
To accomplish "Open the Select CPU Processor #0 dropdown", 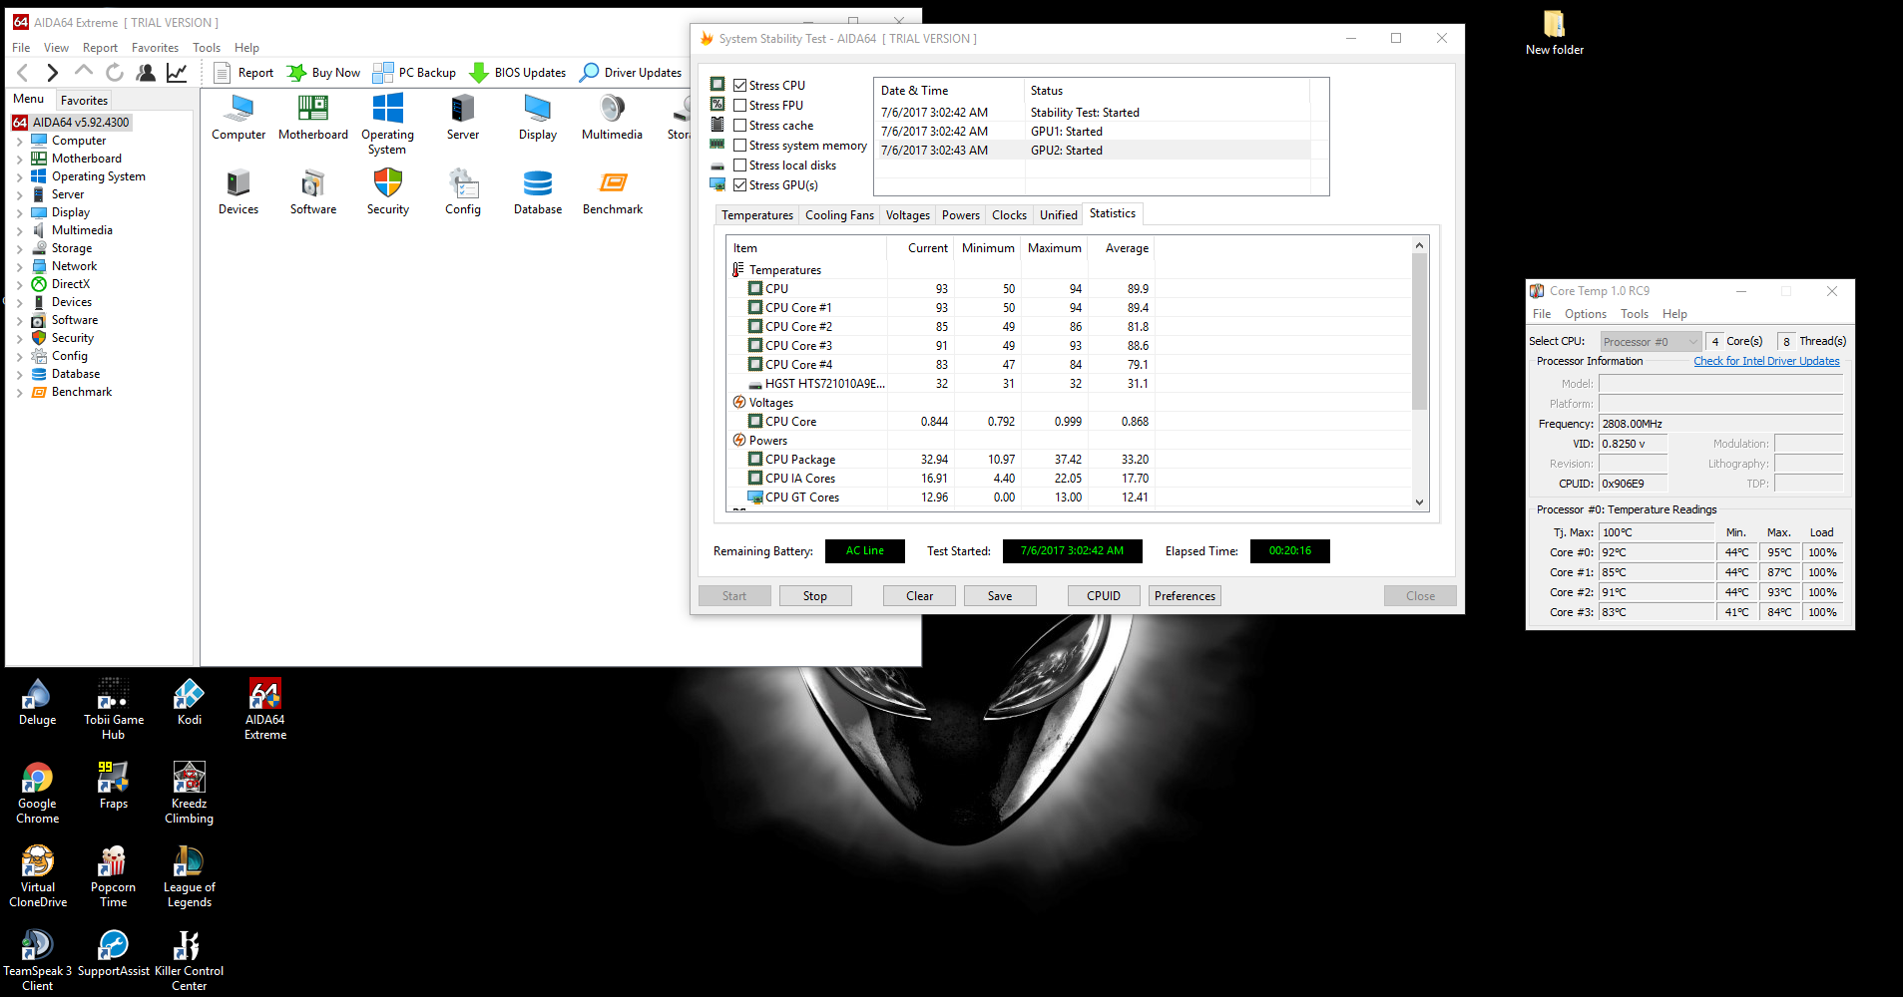I will tap(1651, 342).
